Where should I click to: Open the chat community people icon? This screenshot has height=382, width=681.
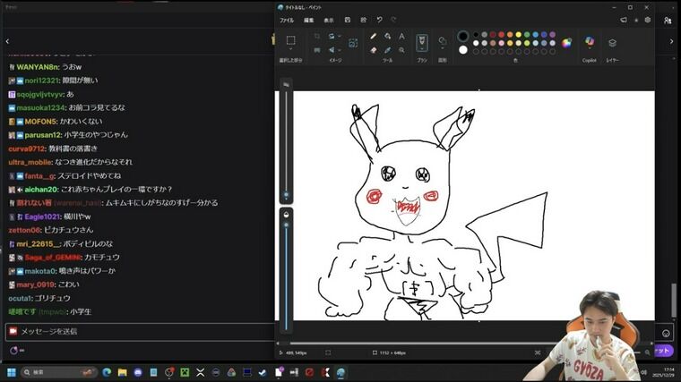[668, 21]
